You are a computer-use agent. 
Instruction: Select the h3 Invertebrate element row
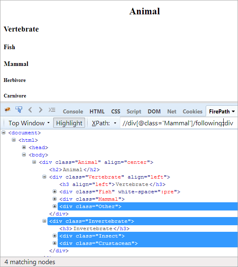pyautogui.click(x=94, y=229)
